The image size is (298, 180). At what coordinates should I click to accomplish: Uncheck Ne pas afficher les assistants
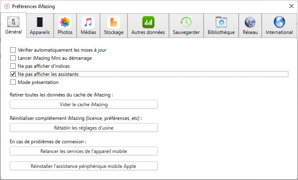coord(13,74)
